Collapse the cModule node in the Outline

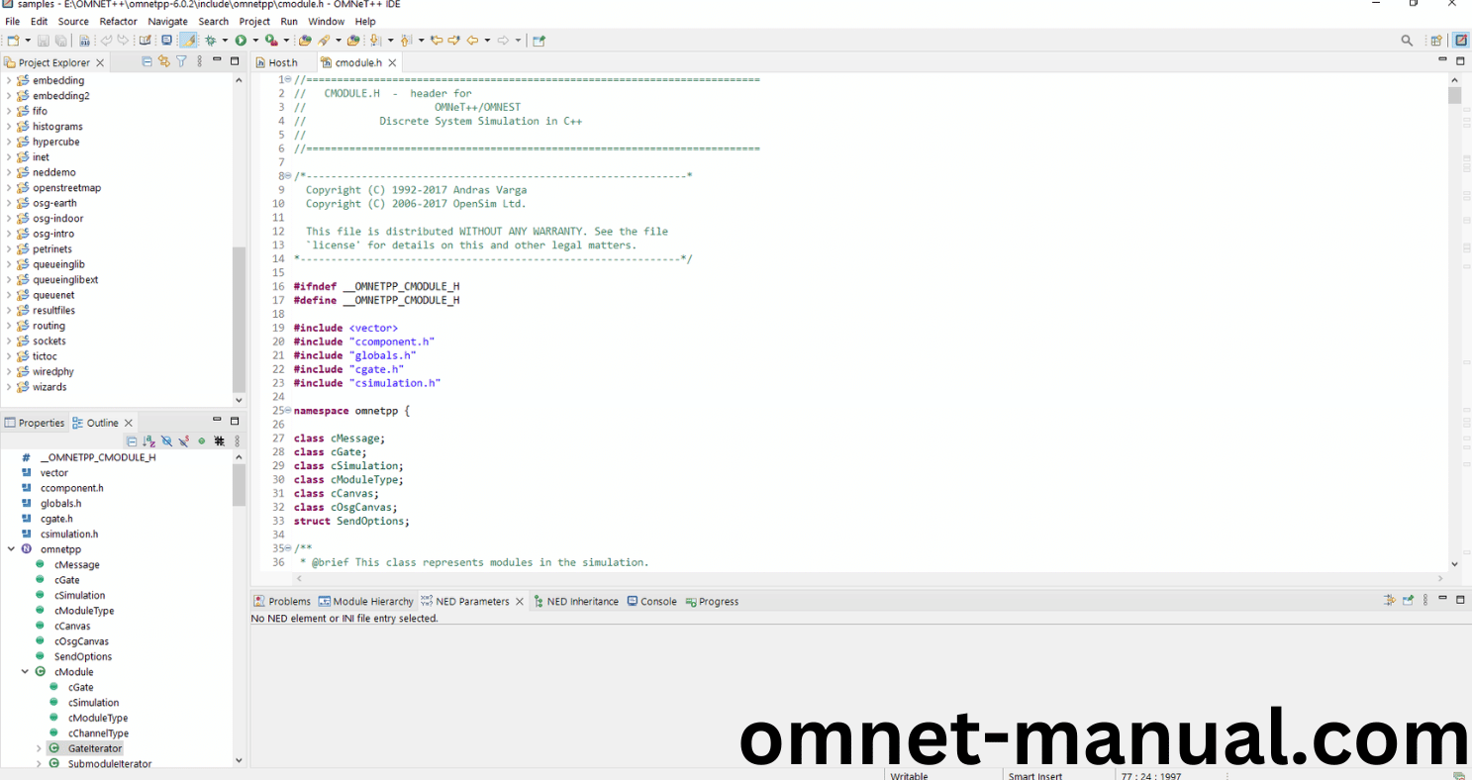(x=25, y=672)
